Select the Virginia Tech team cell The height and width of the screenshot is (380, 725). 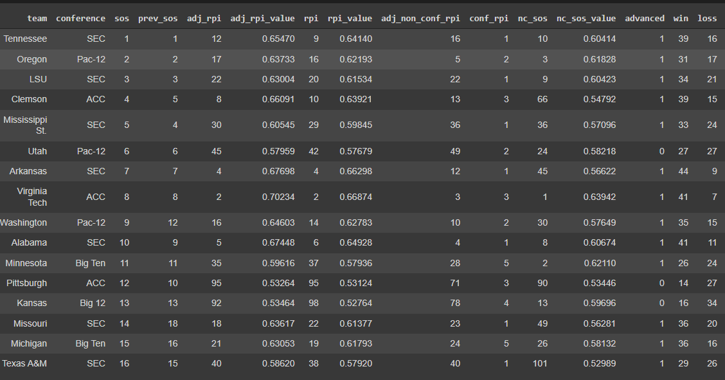click(x=32, y=197)
